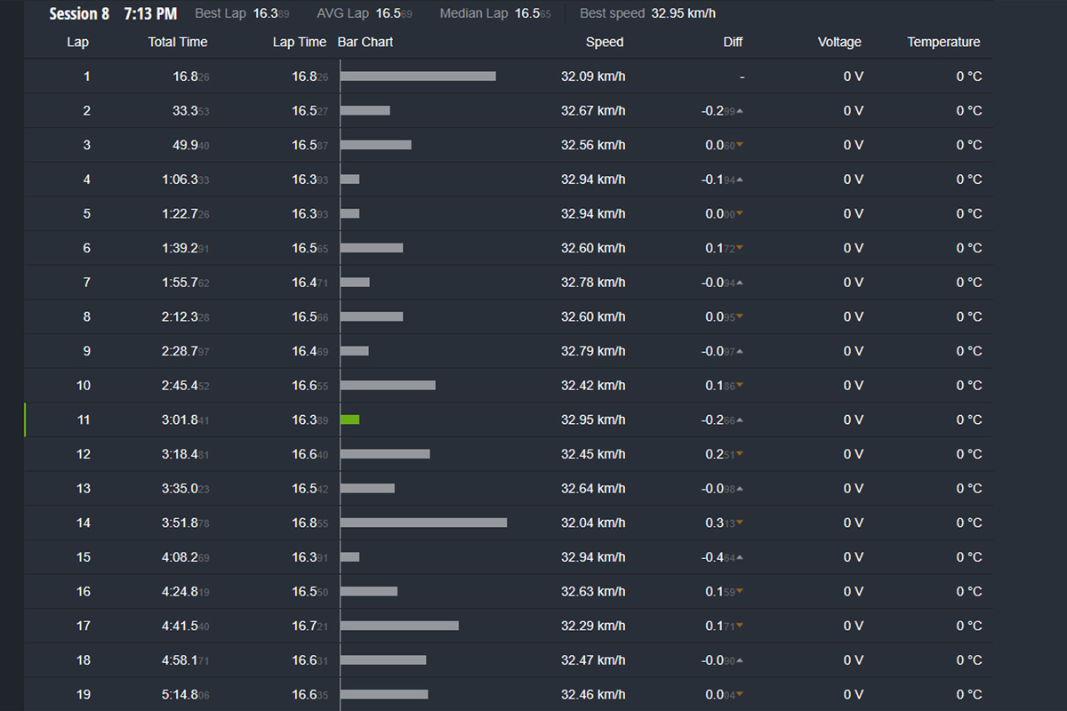Select the Diff column header
The height and width of the screenshot is (711, 1067).
733,42
